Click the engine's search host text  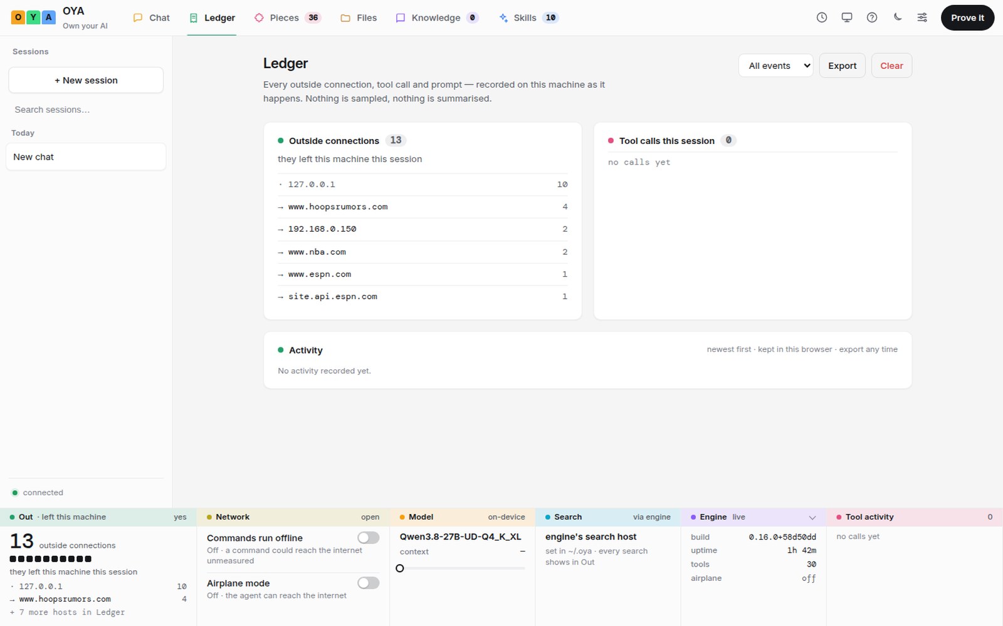[x=591, y=536]
